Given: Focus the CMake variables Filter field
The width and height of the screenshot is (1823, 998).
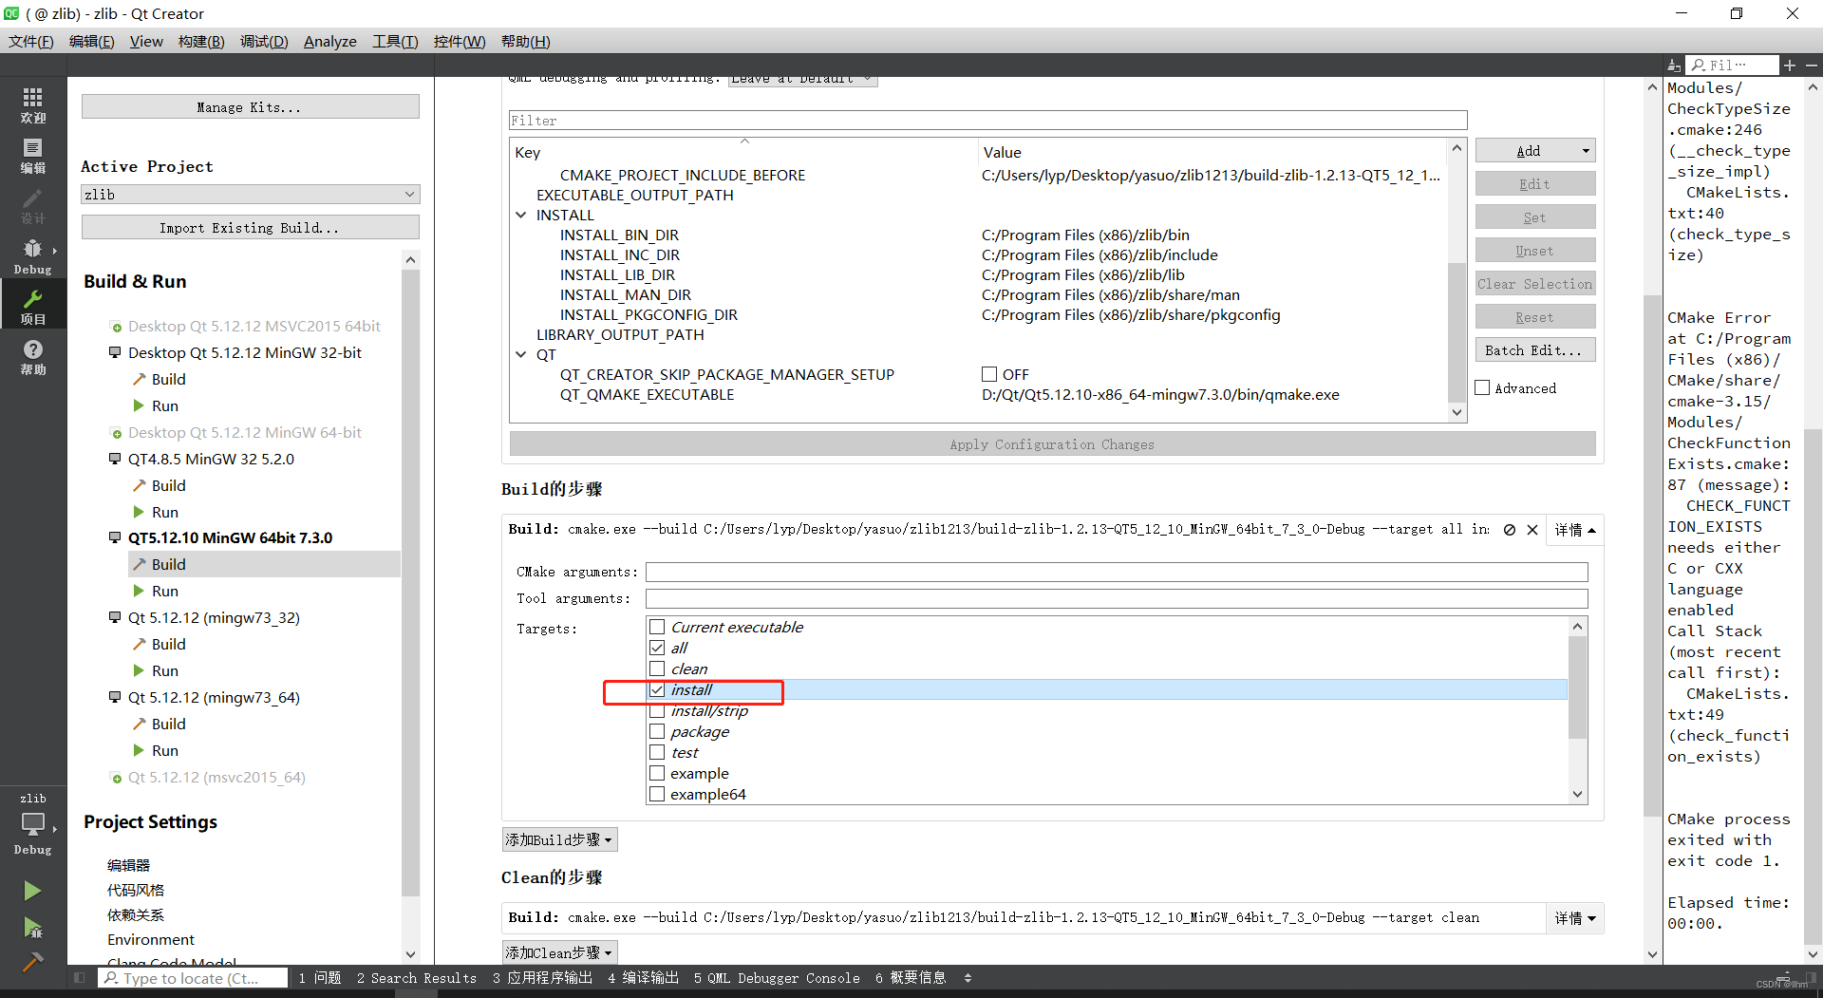Looking at the screenshot, I should click(987, 121).
